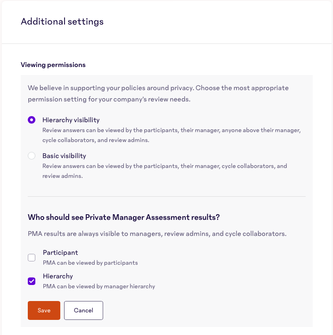Click the Private Manager Assessment results question heading
The width and height of the screenshot is (333, 335).
pos(124,217)
